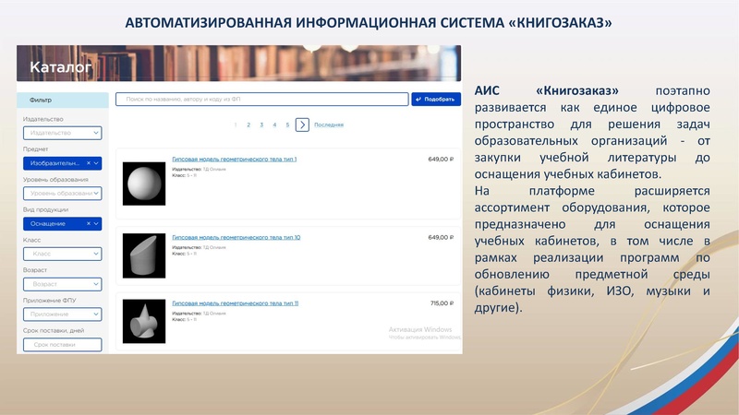Open the Издательство dropdown

point(62,133)
